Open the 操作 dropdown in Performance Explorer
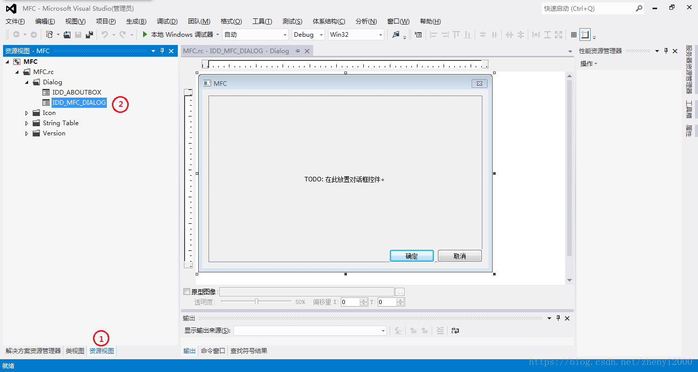698x372 pixels. pyautogui.click(x=589, y=63)
